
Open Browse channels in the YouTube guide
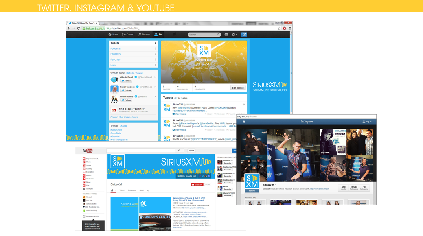(91, 216)
